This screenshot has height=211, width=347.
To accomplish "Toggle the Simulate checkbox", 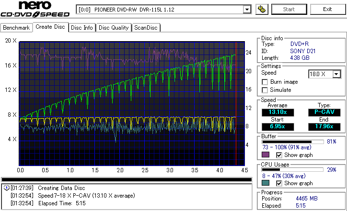I will [x=265, y=90].
